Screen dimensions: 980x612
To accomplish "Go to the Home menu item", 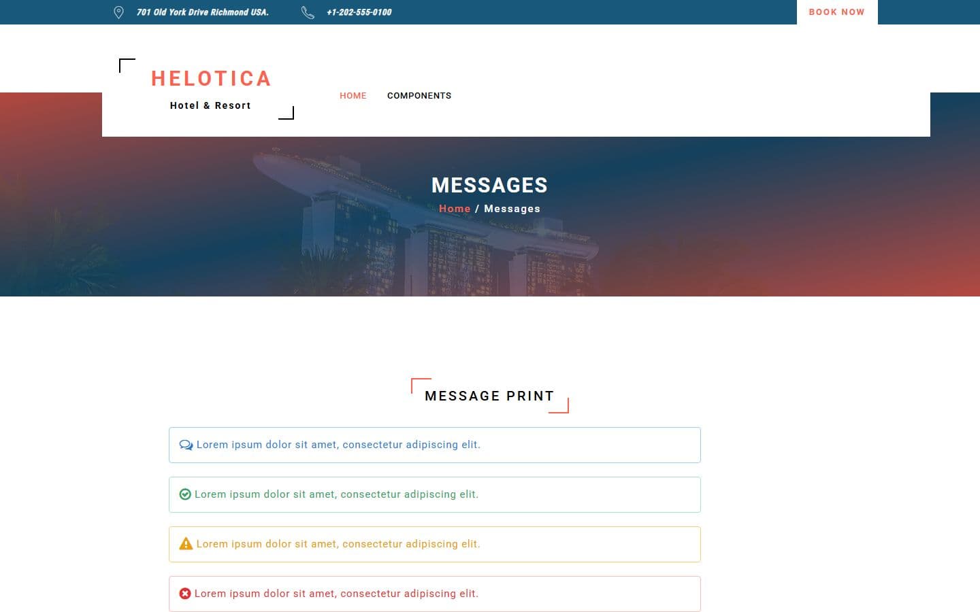I will pos(353,96).
